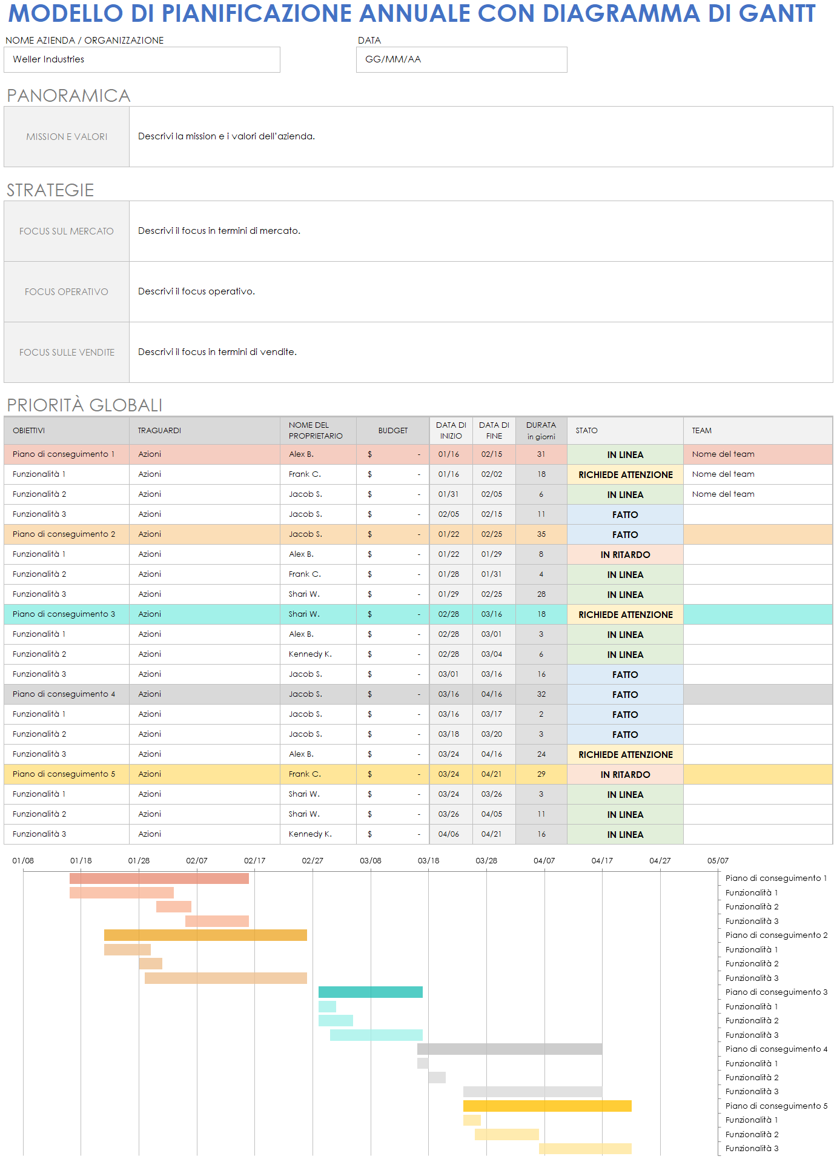Click the IN LINEA status of Piano 1
837x1159 pixels.
(625, 454)
